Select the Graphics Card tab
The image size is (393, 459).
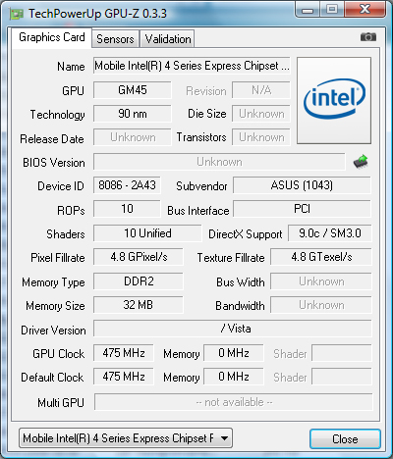coord(52,37)
